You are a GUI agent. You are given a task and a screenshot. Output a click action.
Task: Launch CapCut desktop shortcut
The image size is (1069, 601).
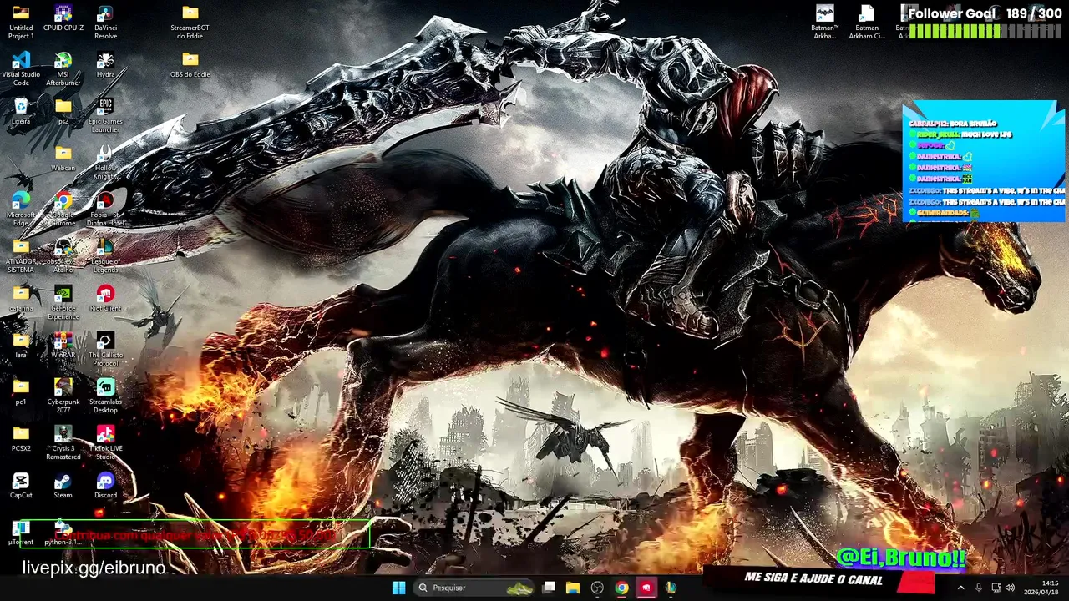click(x=21, y=486)
